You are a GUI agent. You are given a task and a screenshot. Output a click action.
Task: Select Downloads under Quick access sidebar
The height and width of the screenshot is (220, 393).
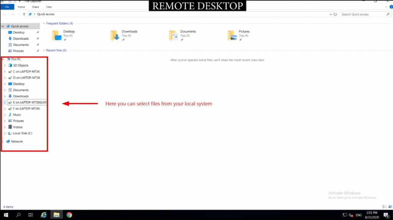(x=21, y=39)
